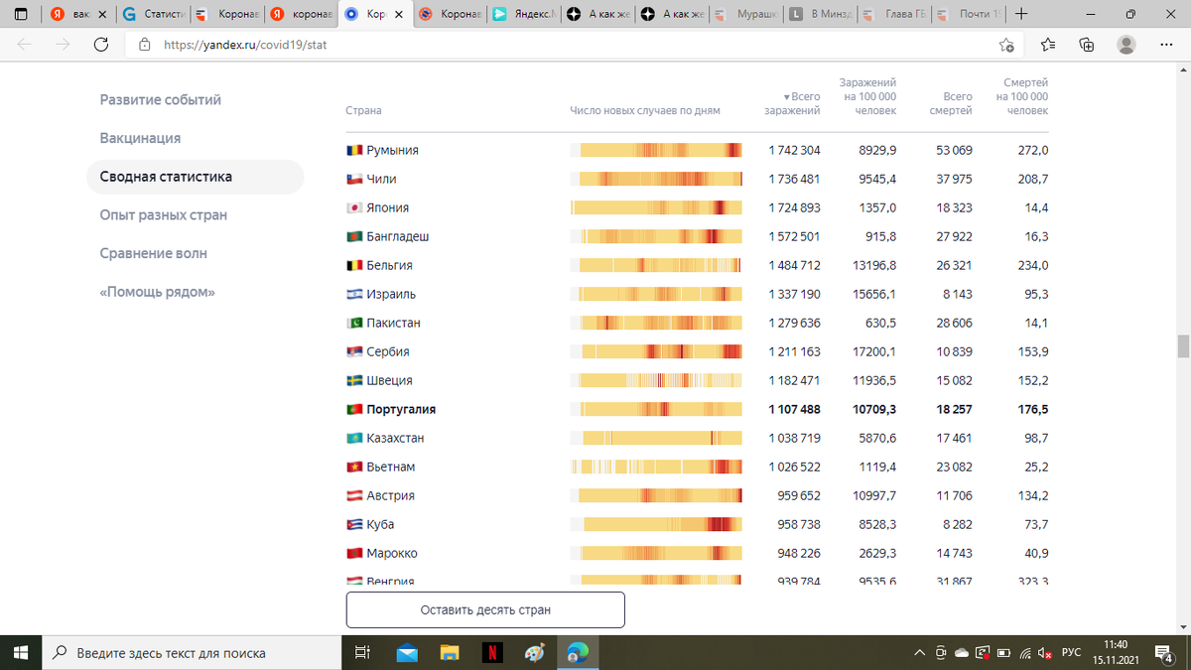
Task: Sort by 'Всего смертей' column header
Action: (951, 103)
